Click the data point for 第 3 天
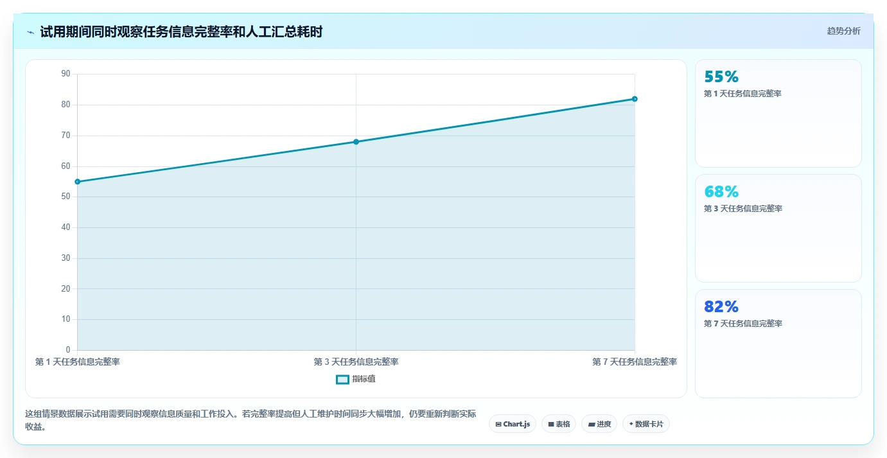The height and width of the screenshot is (458, 887). pyautogui.click(x=356, y=142)
